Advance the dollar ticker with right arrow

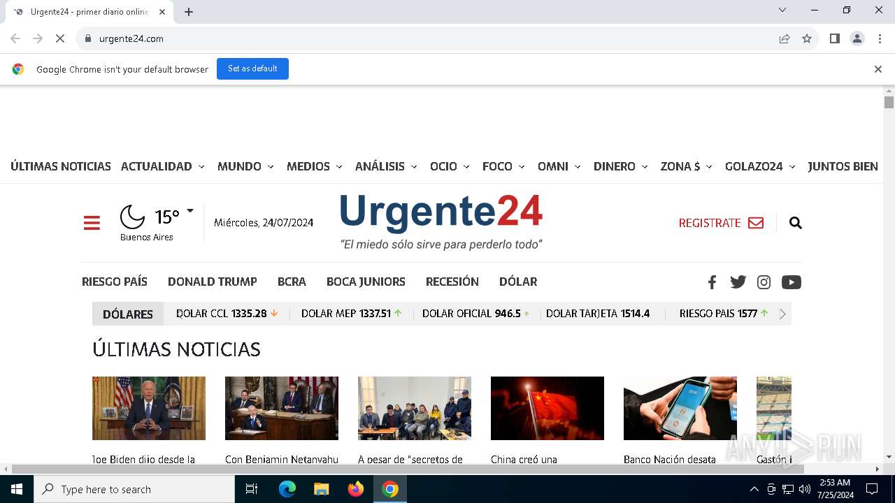coord(782,314)
